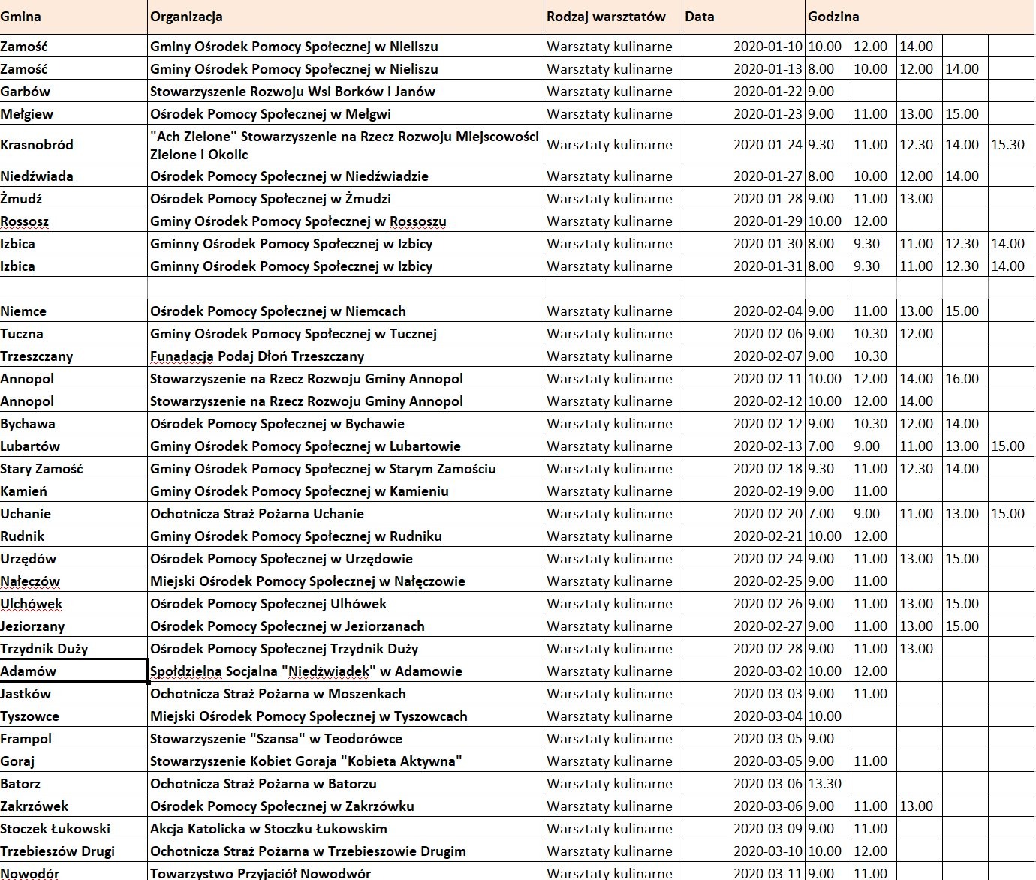Select the Nałęczów gmina cell
Viewport: 1036px width, 880px height.
(74, 581)
